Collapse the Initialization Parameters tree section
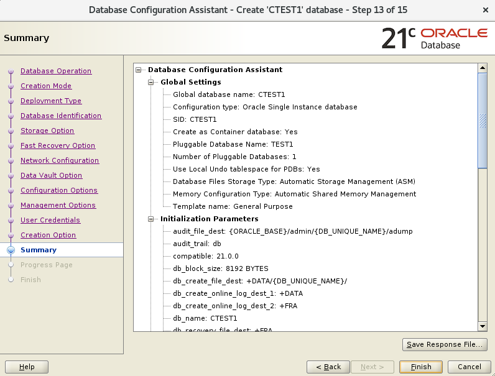This screenshot has width=495, height=376. coord(151,219)
